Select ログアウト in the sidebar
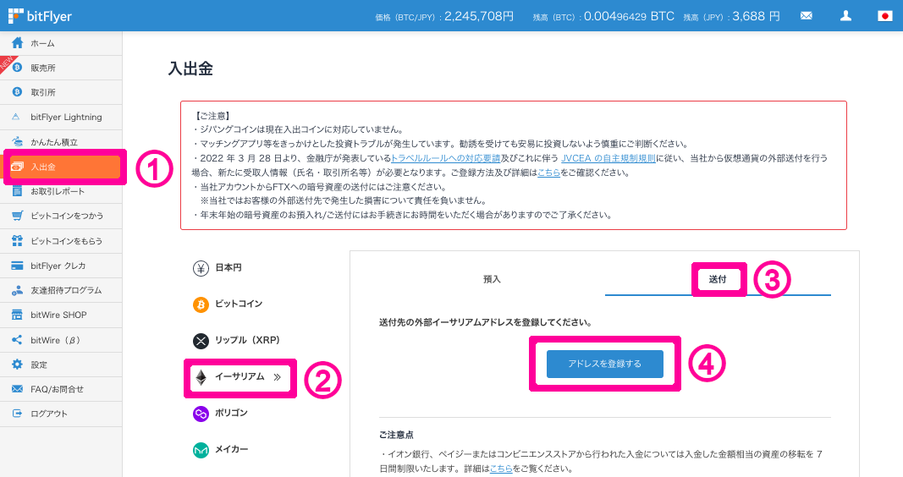Image resolution: width=903 pixels, height=477 pixels. [61, 413]
